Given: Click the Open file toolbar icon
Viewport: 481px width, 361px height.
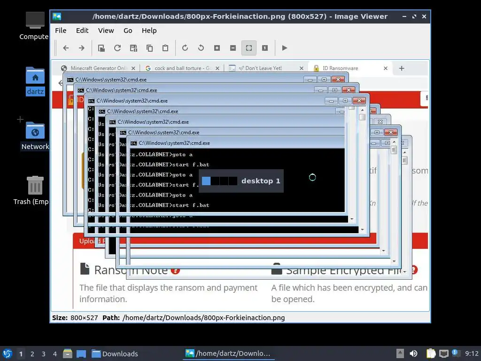Looking at the screenshot, I should pos(101,48).
